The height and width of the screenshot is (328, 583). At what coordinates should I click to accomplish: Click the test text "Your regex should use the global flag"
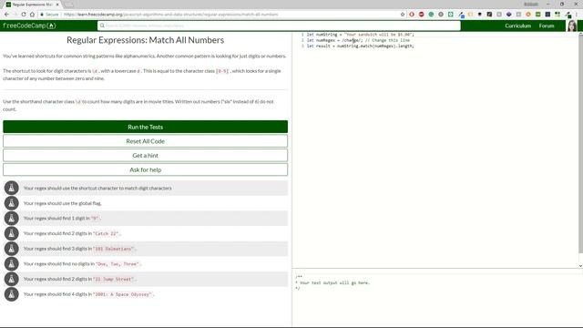coord(62,203)
